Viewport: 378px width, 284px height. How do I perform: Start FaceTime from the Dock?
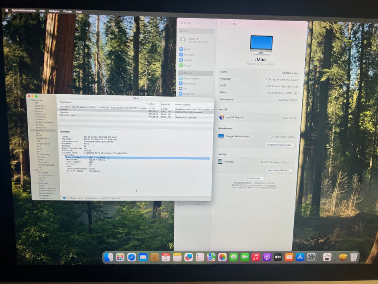(x=245, y=257)
